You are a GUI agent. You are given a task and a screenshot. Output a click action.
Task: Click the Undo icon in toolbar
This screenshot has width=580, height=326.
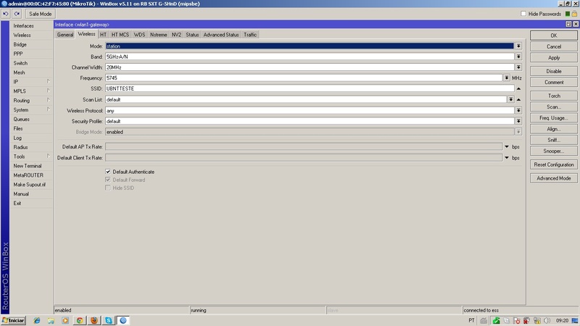[x=6, y=14]
